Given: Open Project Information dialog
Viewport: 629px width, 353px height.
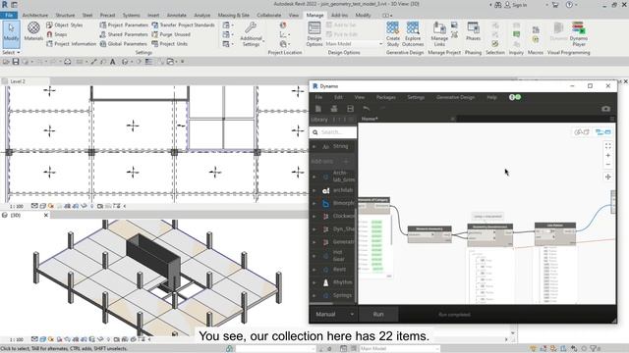Looking at the screenshot, I should pos(71,43).
